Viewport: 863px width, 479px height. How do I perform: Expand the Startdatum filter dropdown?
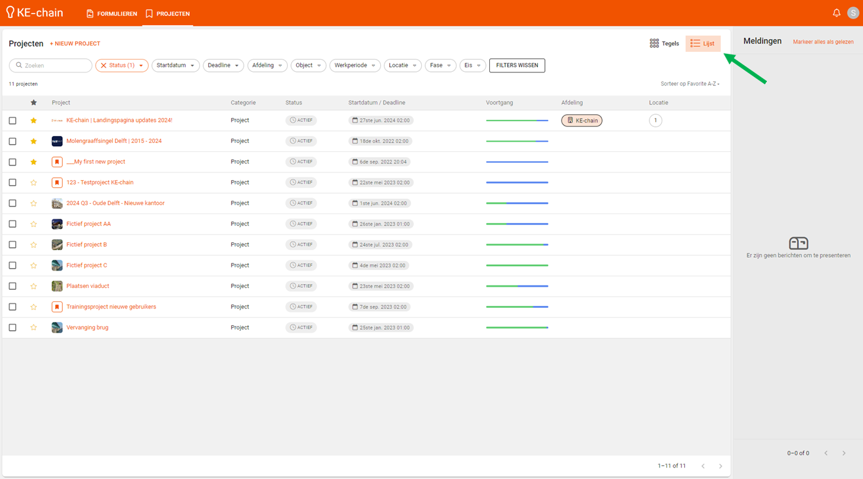point(175,65)
